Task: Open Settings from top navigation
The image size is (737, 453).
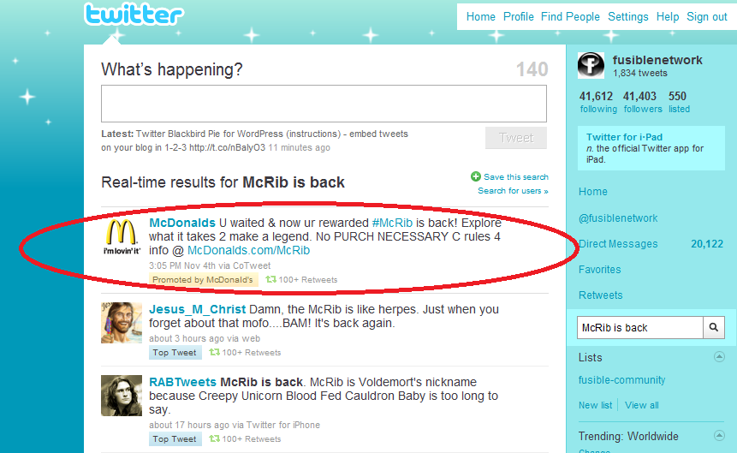Action: [628, 17]
